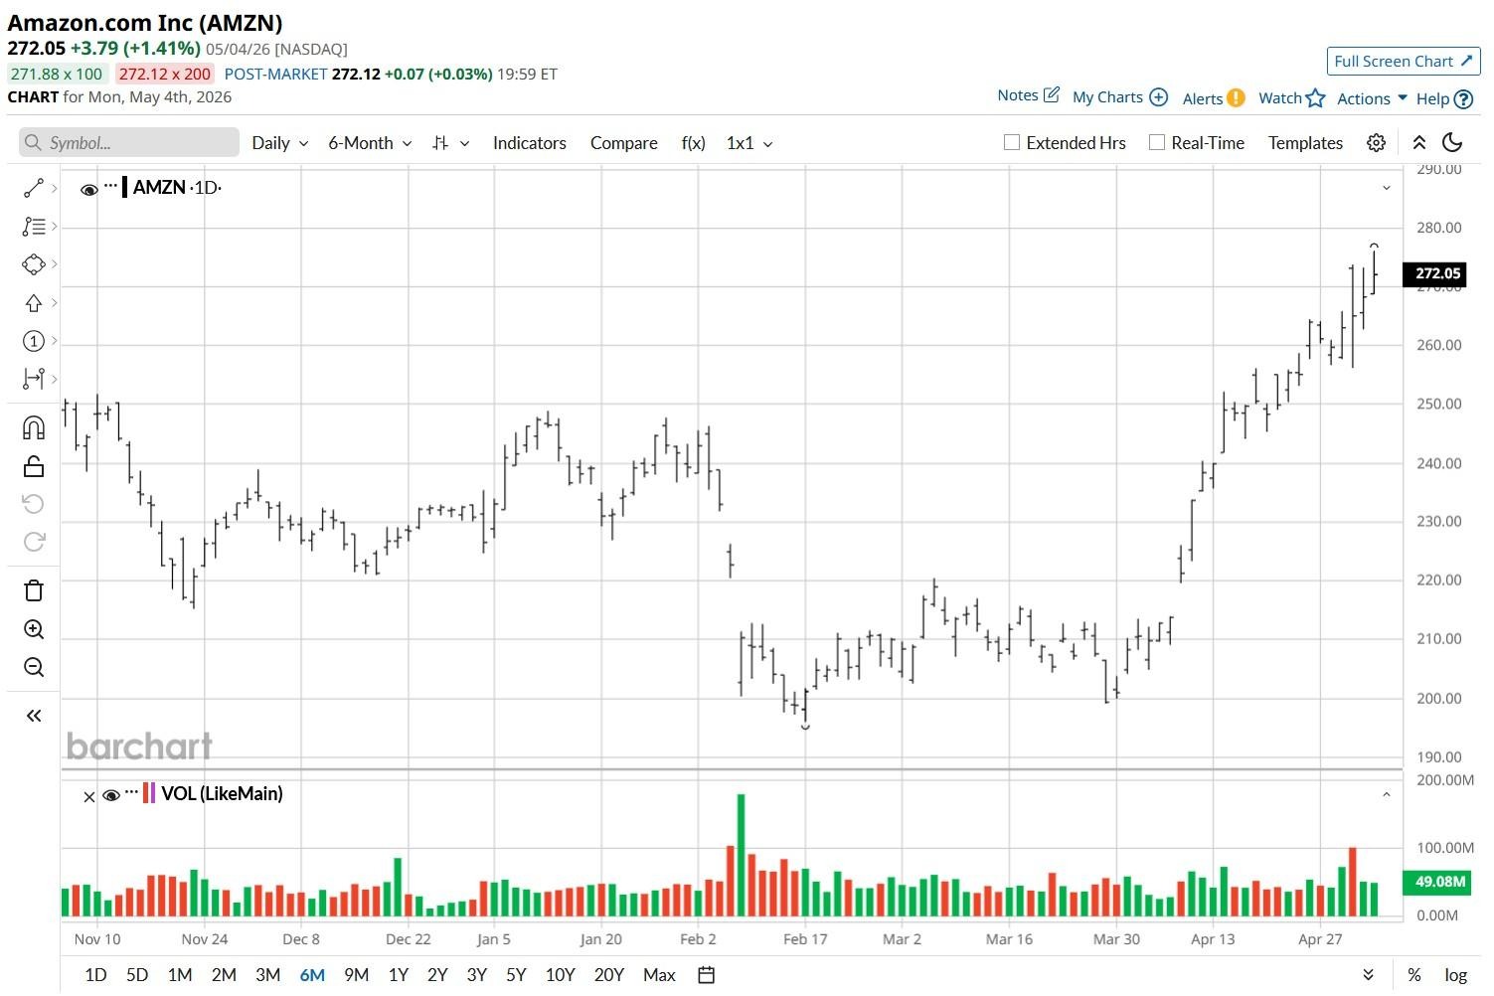Open the date range calendar icon
Screen dimensions: 1494x996
click(706, 975)
